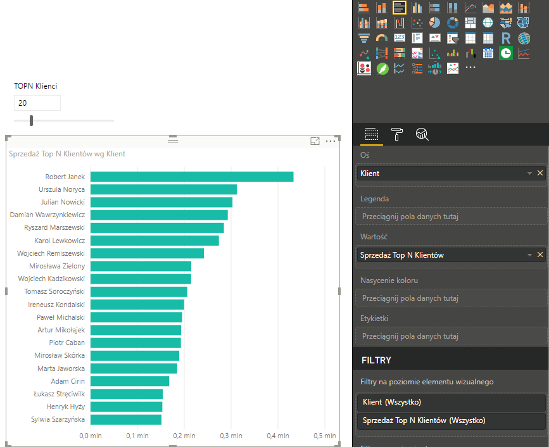
Task: Open dropdown for Sprzedaż Top N Klientów field
Action: pos(529,255)
